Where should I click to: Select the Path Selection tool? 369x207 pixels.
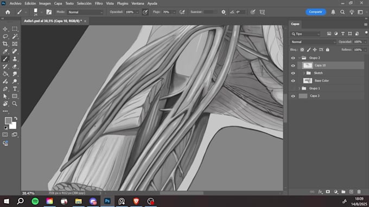pos(5,96)
